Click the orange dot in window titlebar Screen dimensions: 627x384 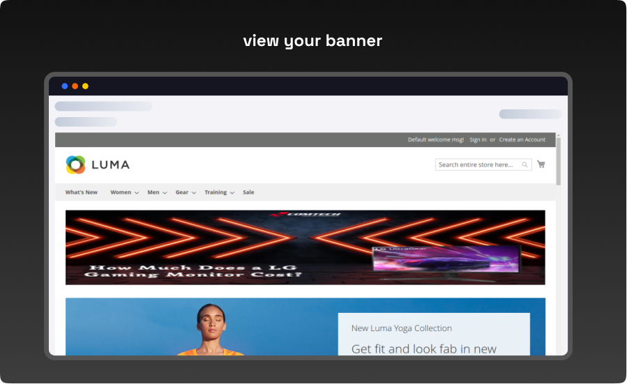[x=75, y=86]
